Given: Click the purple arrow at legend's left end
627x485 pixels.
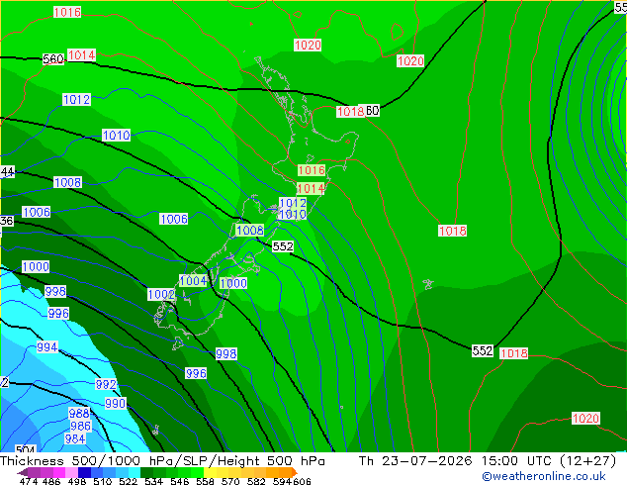Looking at the screenshot, I should tap(23, 472).
